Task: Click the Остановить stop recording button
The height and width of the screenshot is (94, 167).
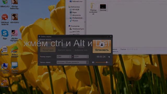Action: tap(102, 46)
